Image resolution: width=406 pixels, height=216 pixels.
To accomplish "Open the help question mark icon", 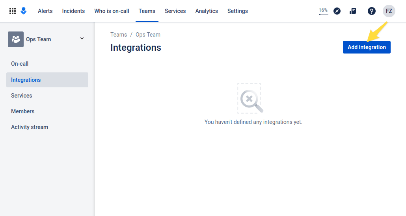I will [371, 11].
